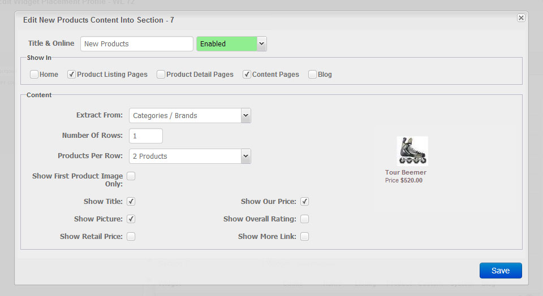
Task: Toggle Show First Product Image Only
Action: pos(131,176)
